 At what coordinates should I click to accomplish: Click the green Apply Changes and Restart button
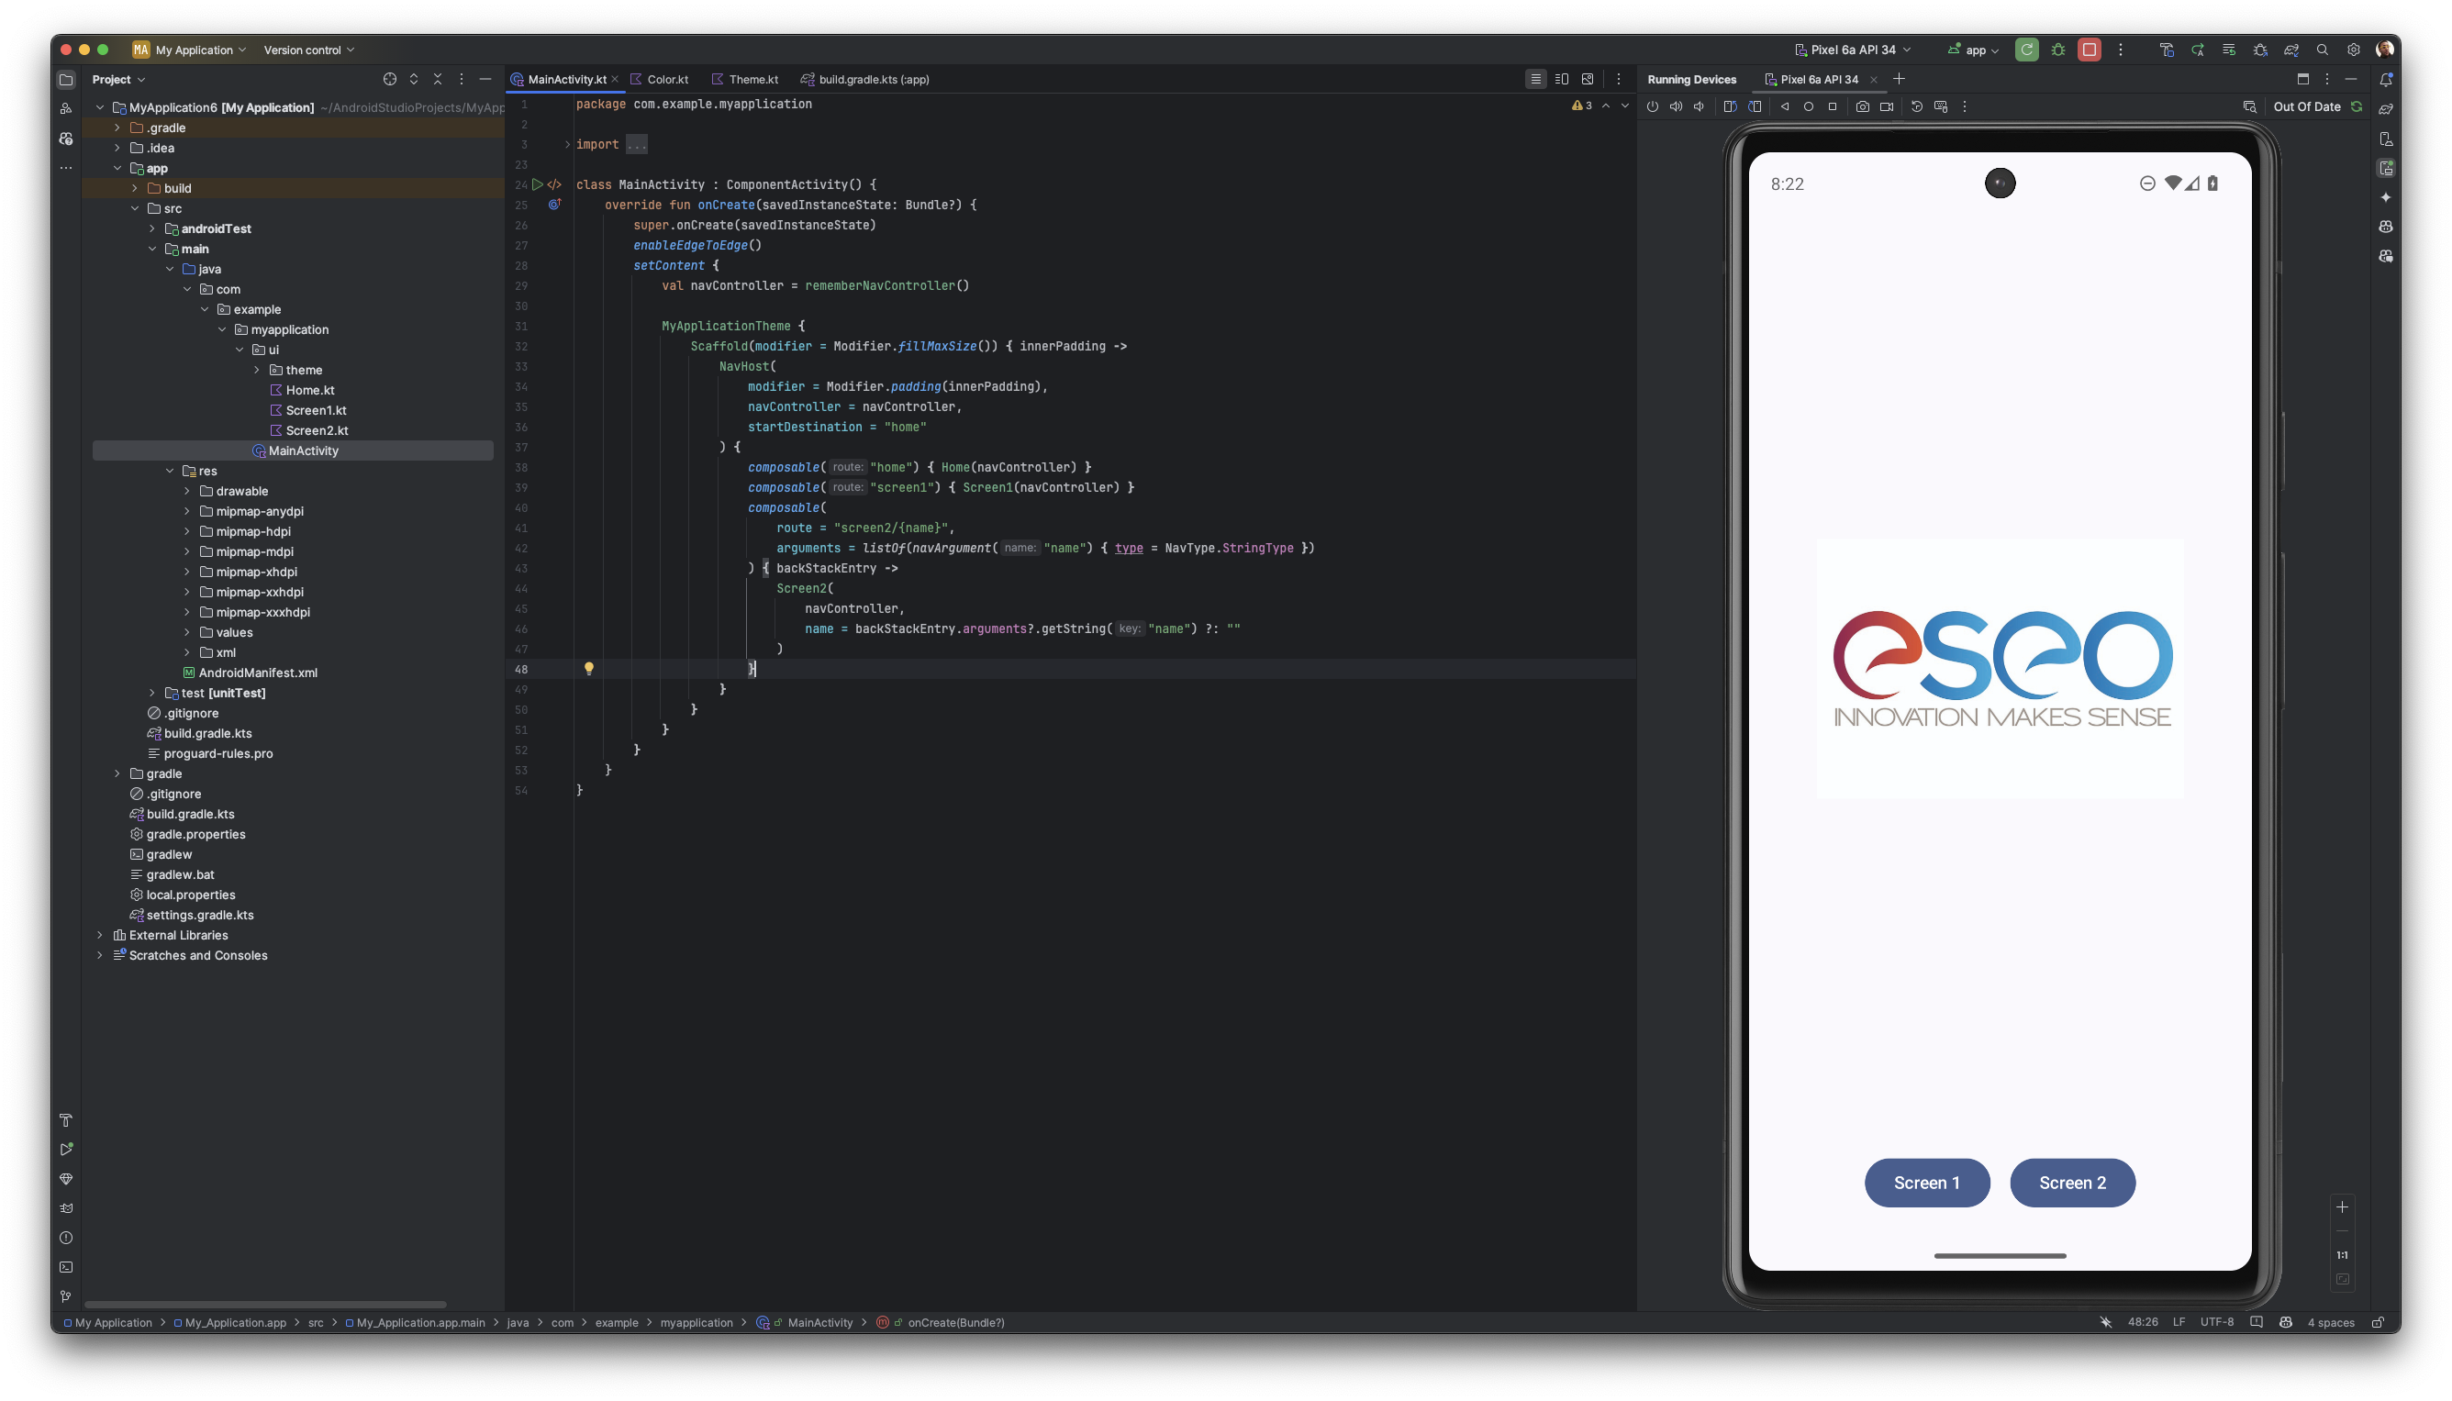[x=2025, y=50]
